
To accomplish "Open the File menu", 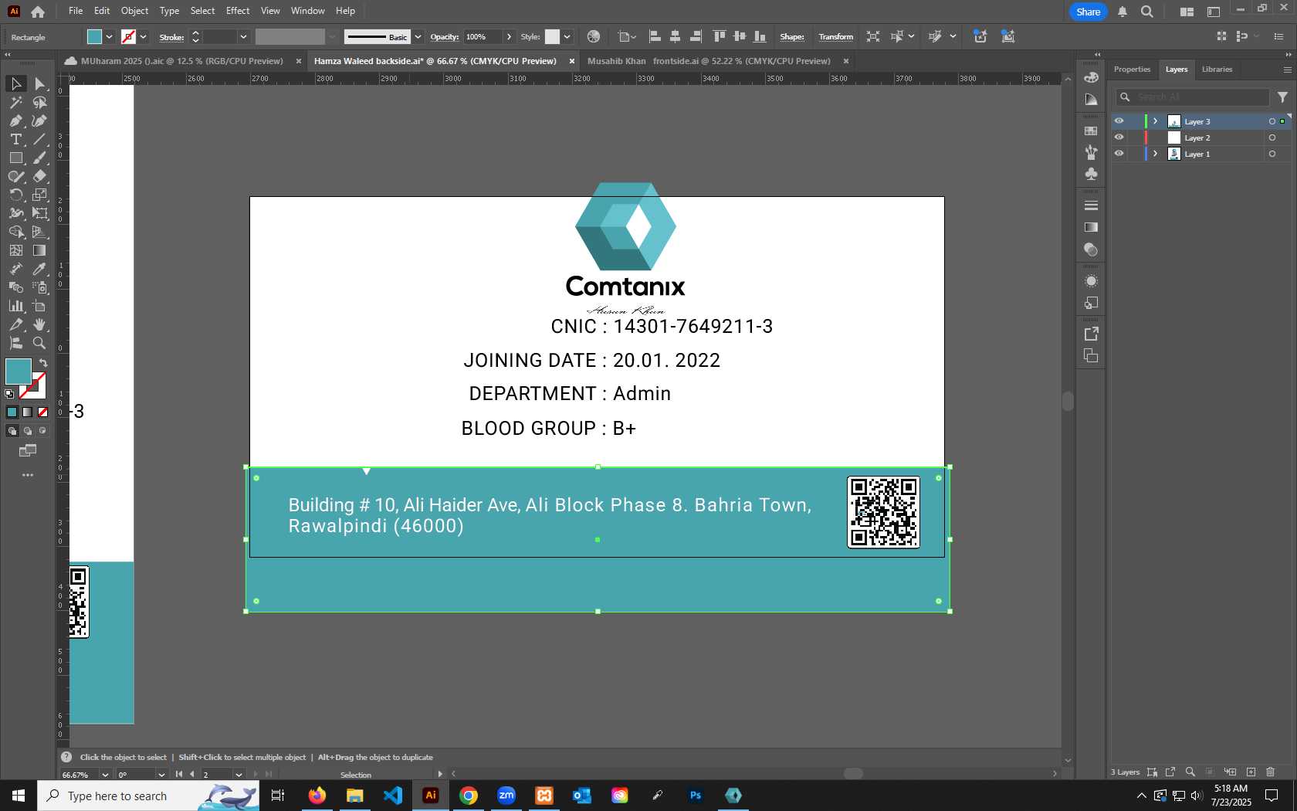I will click(x=76, y=11).
